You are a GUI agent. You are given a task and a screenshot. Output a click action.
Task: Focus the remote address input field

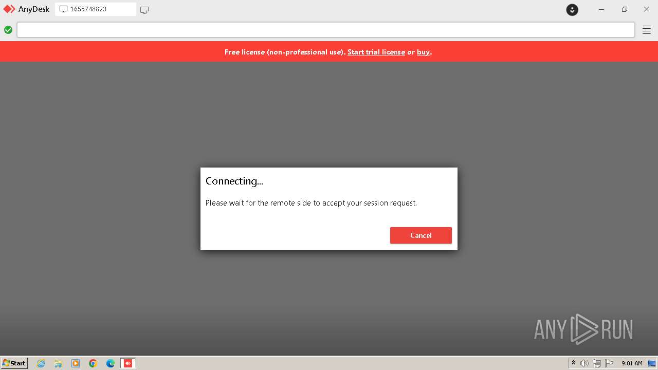[326, 30]
